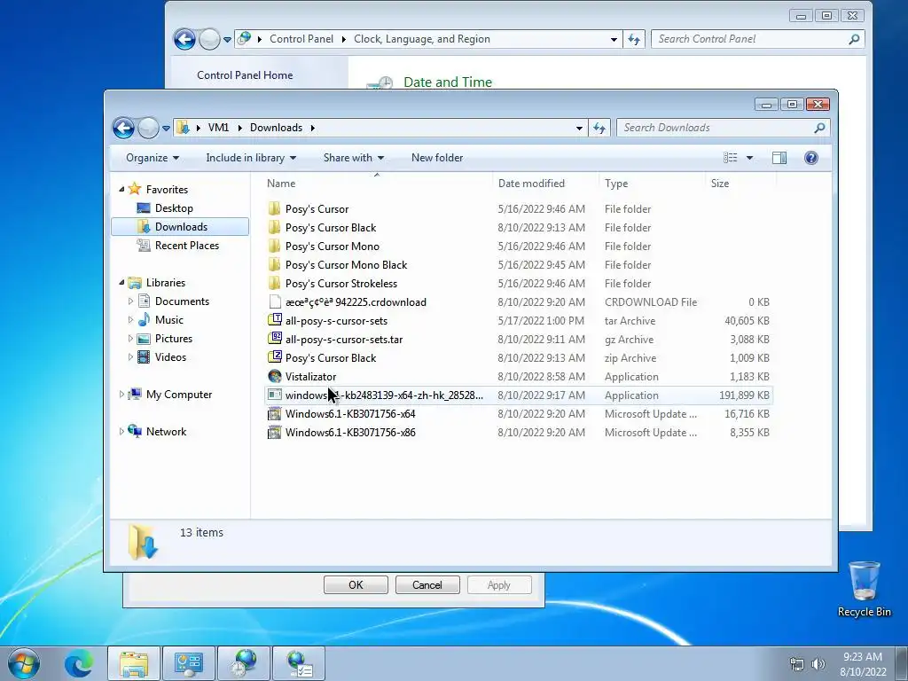Open the Date and Time link in Control Panel
Screen dimensions: 908x681
448,82
